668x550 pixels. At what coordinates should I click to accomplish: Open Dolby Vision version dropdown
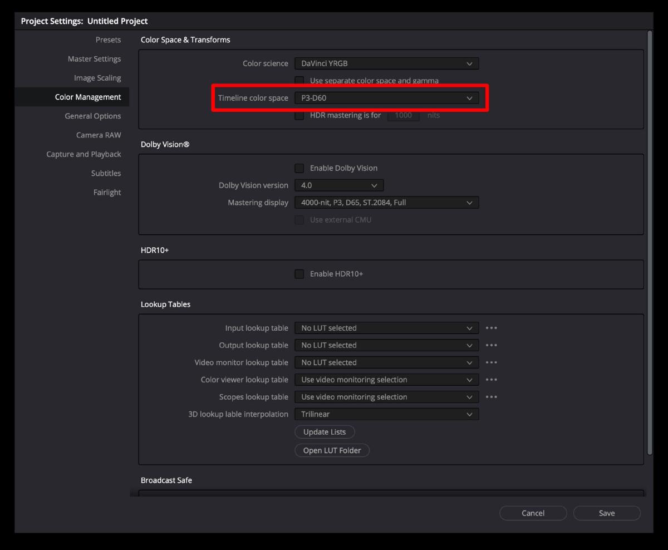click(338, 185)
